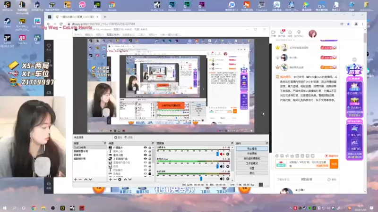Toggle lock on fourth source row
This screenshot has height=212, width=378.
[150, 159]
